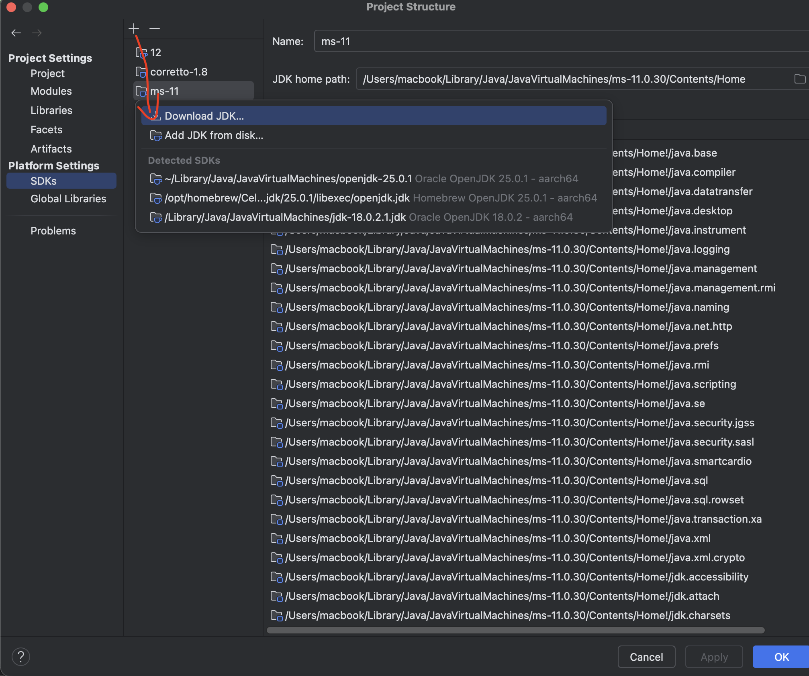Click the minus icon to remove SDK
Image resolution: width=809 pixels, height=676 pixels.
click(x=155, y=29)
